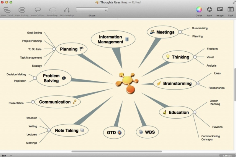
Task: Click the Relationships subtopic
Action: click(x=217, y=88)
